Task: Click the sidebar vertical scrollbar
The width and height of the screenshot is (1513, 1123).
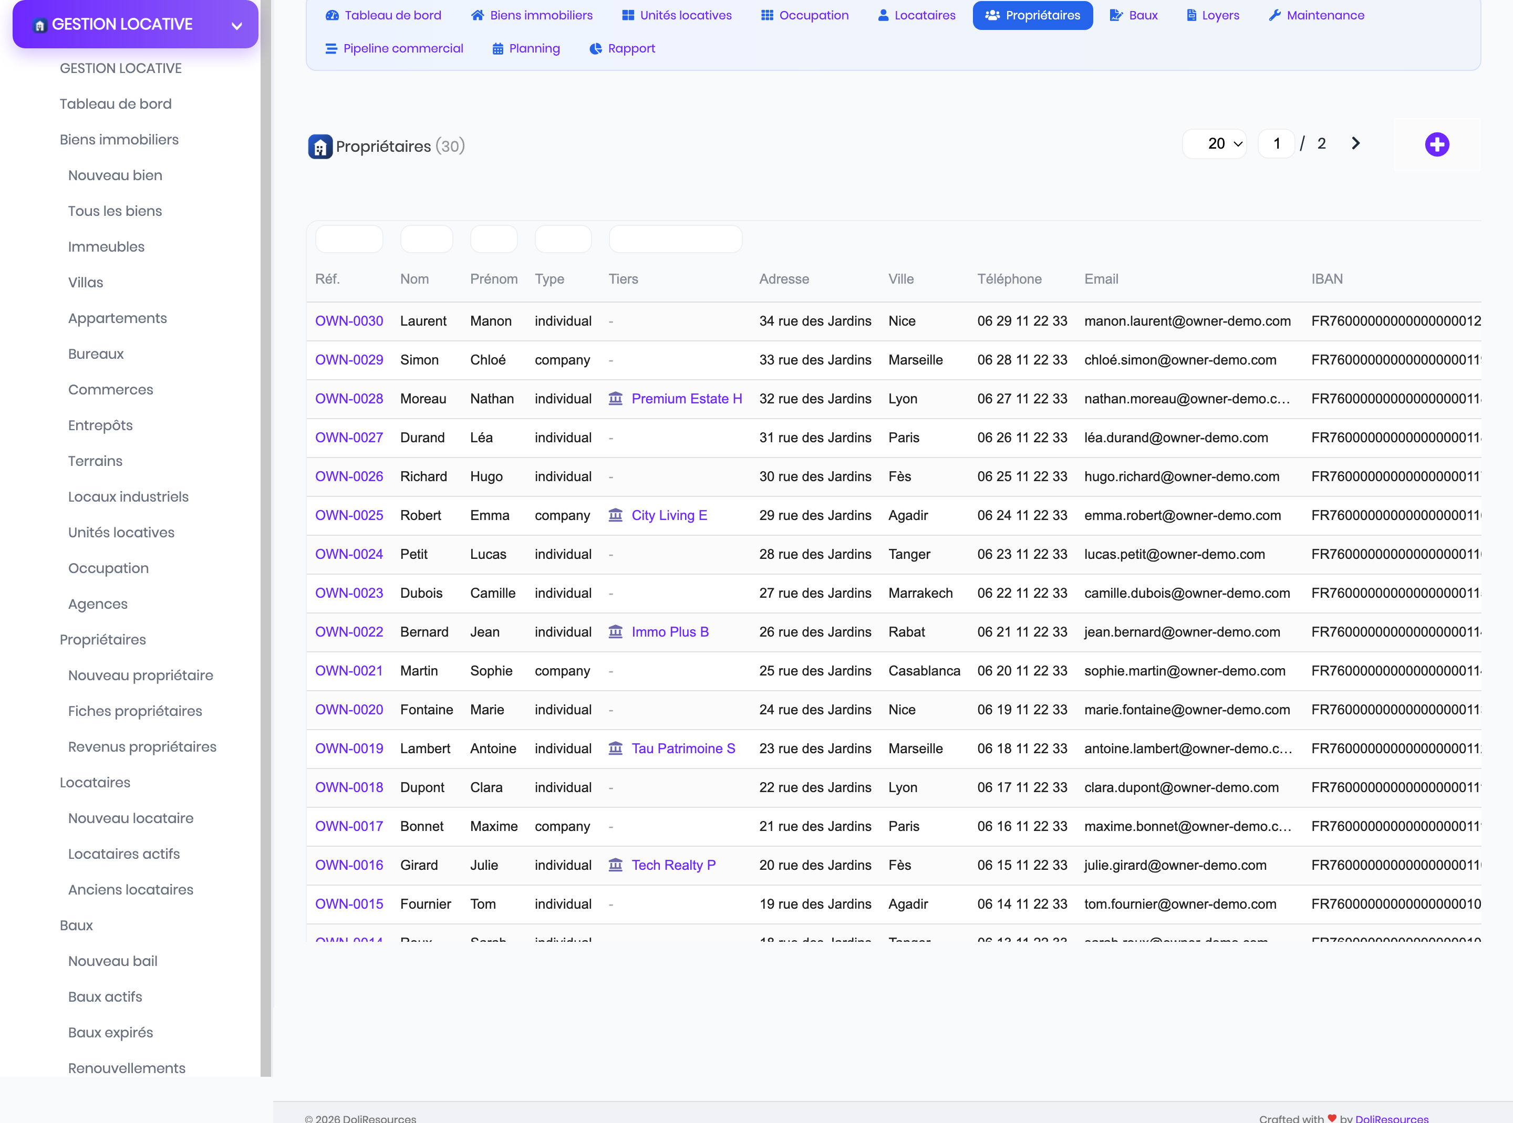Action: [x=266, y=538]
